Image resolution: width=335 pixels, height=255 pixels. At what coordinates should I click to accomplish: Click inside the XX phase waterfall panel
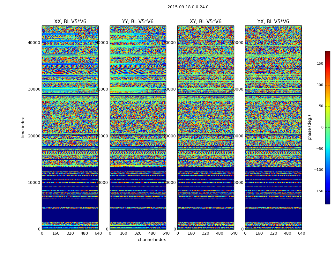70,127
